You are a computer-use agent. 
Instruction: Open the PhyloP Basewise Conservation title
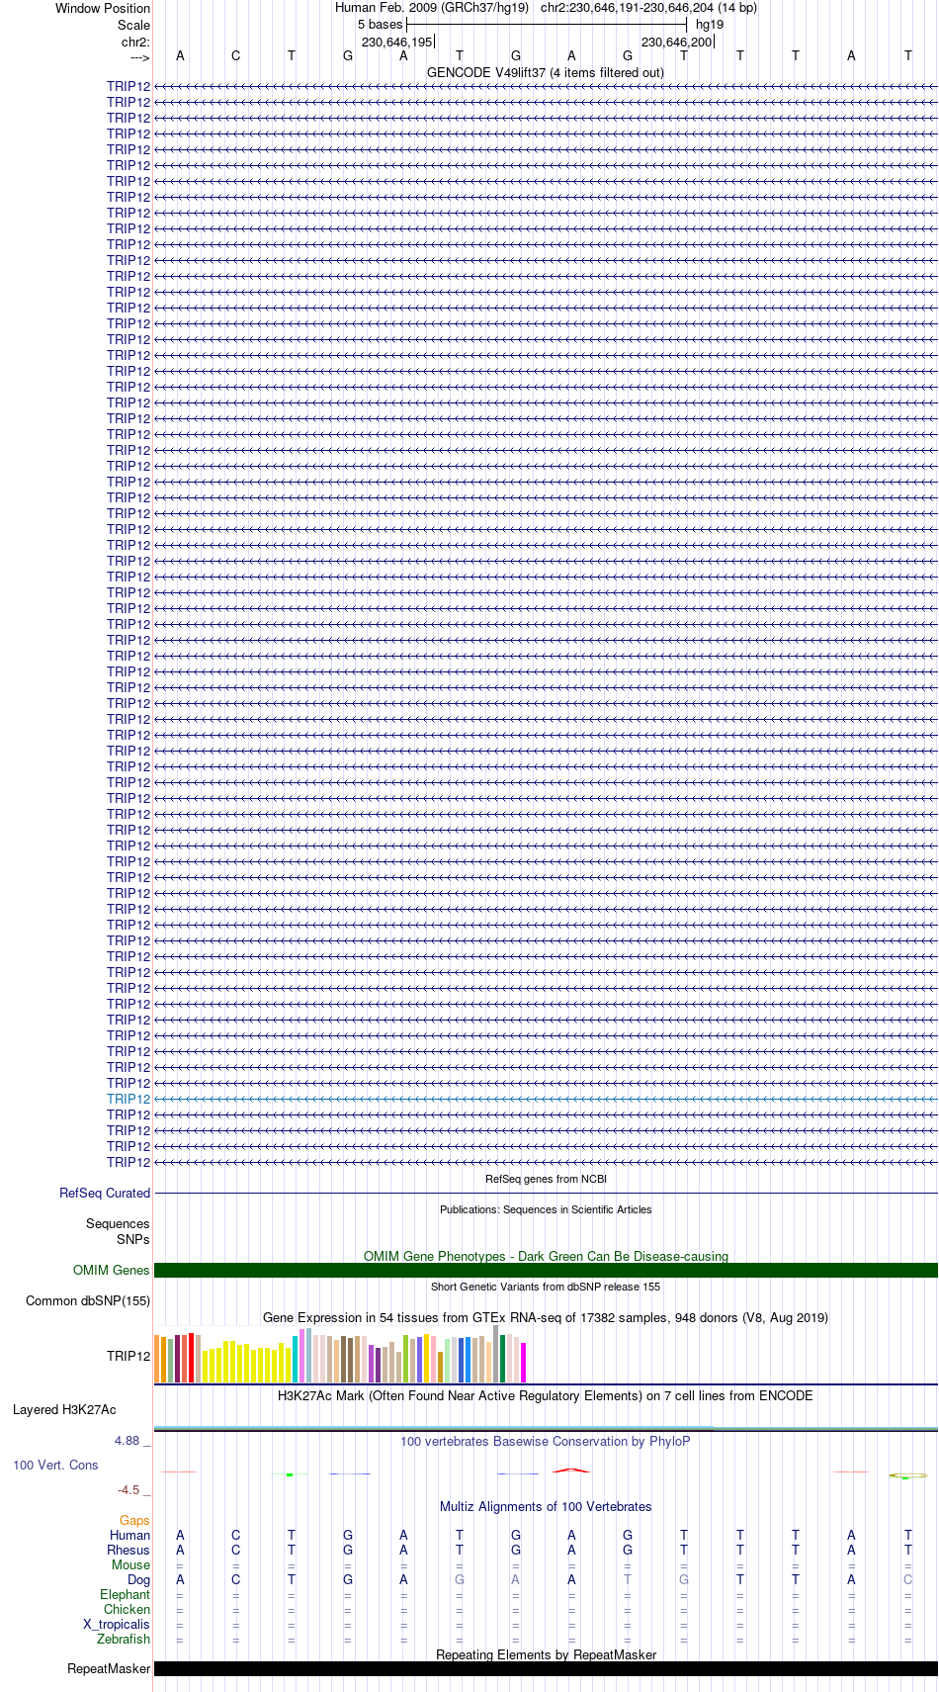click(x=546, y=1441)
